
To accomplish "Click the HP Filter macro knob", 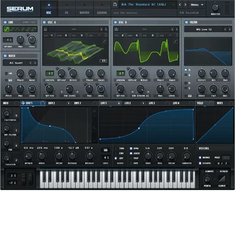I will coord(6,129).
